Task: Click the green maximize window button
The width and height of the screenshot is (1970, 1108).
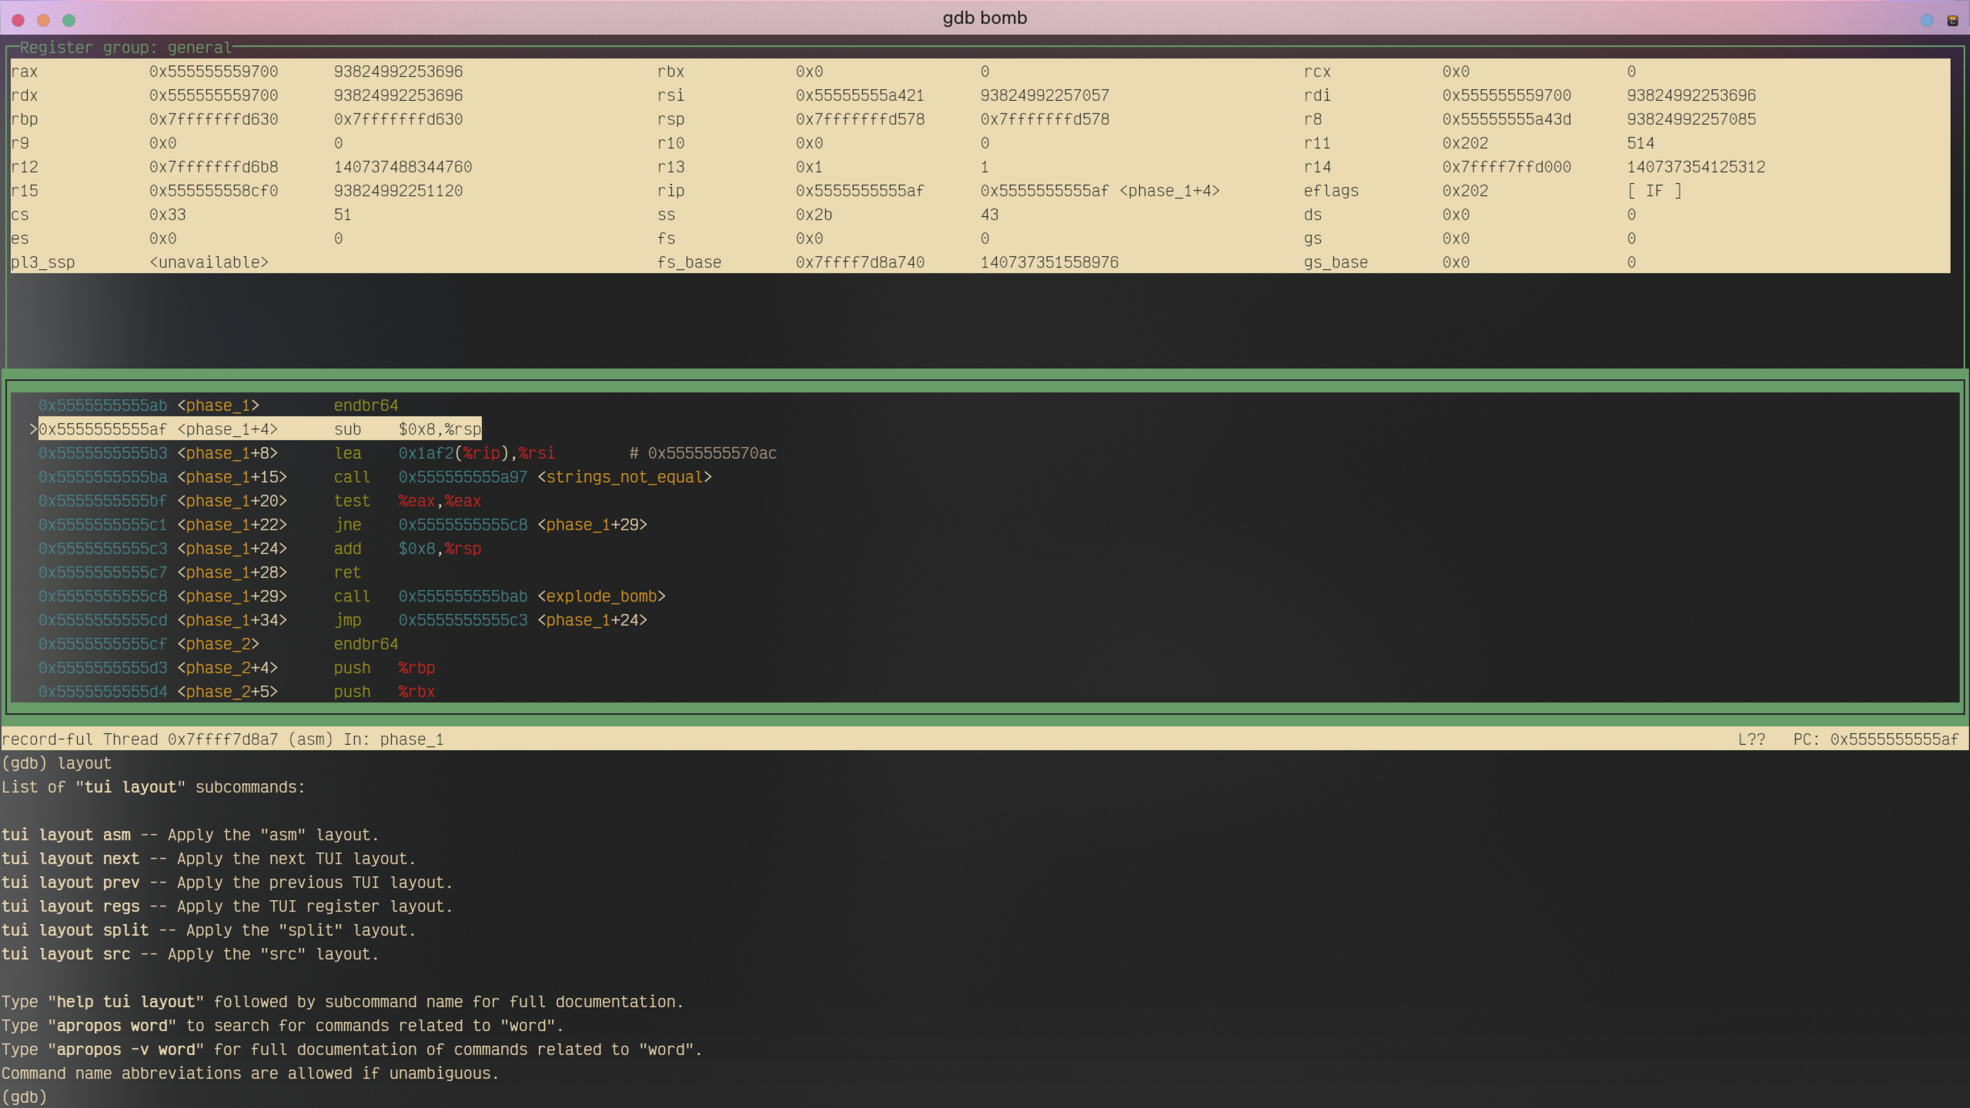Action: (x=69, y=21)
